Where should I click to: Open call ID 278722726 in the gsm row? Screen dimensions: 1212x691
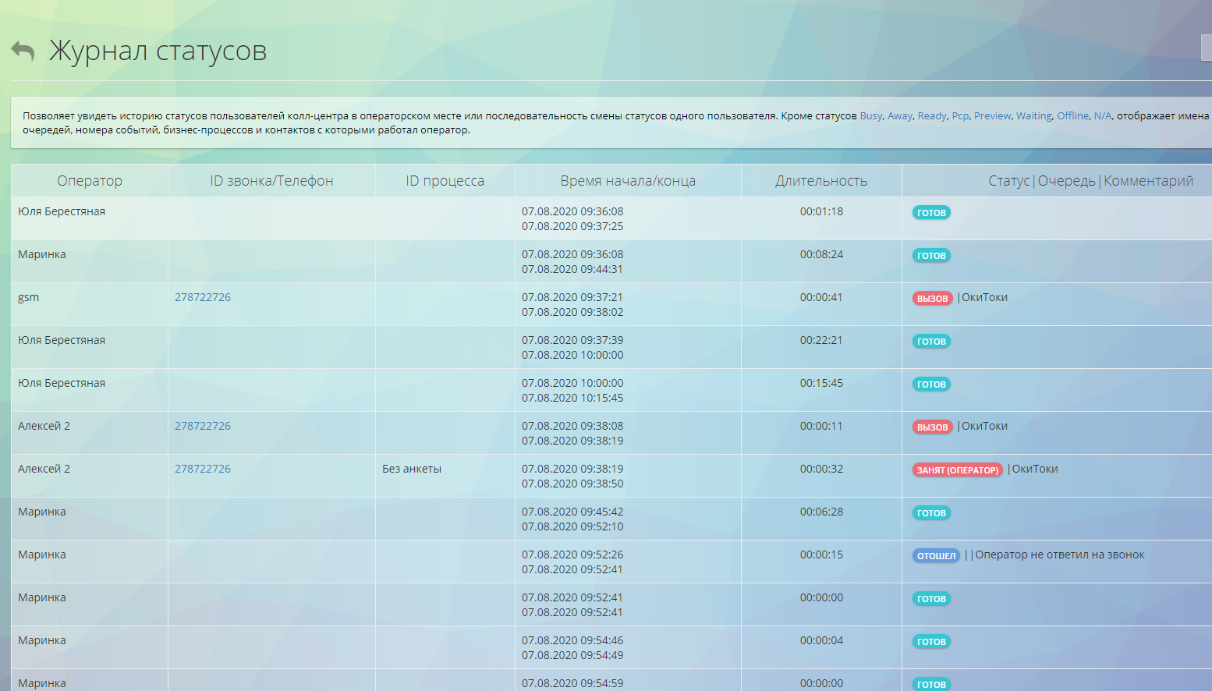pyautogui.click(x=203, y=297)
